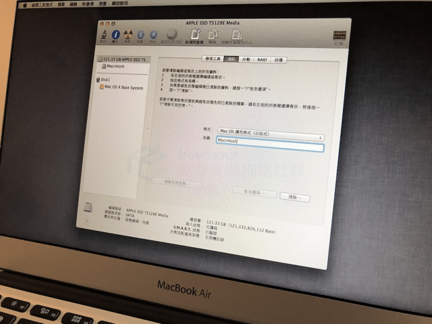Screen dimensions: 432x324
Task: Open the Log icon at toolbar right
Action: (339, 36)
